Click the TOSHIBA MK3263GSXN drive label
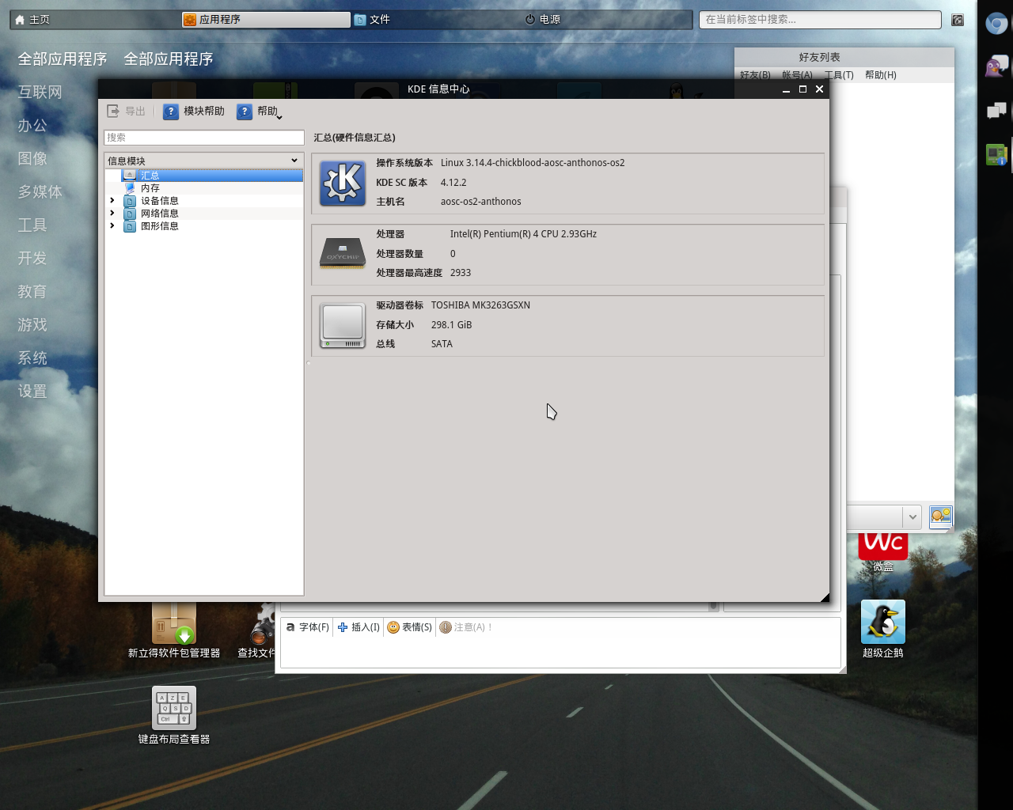This screenshot has height=810, width=1013. click(x=480, y=305)
